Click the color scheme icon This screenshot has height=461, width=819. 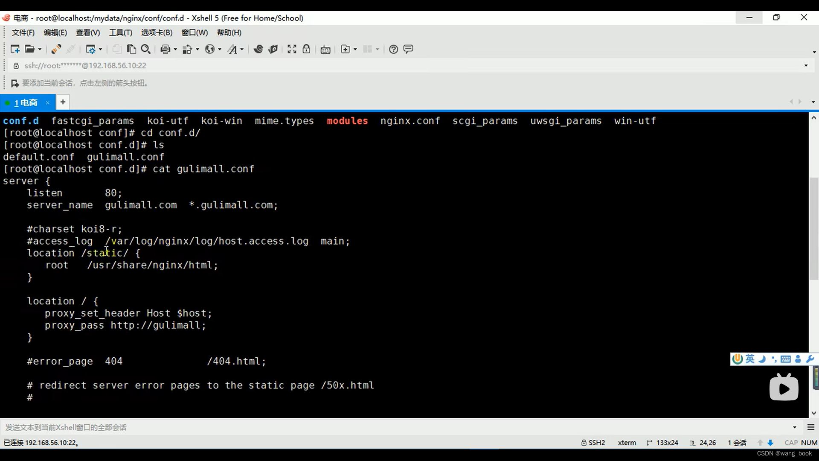coord(187,50)
